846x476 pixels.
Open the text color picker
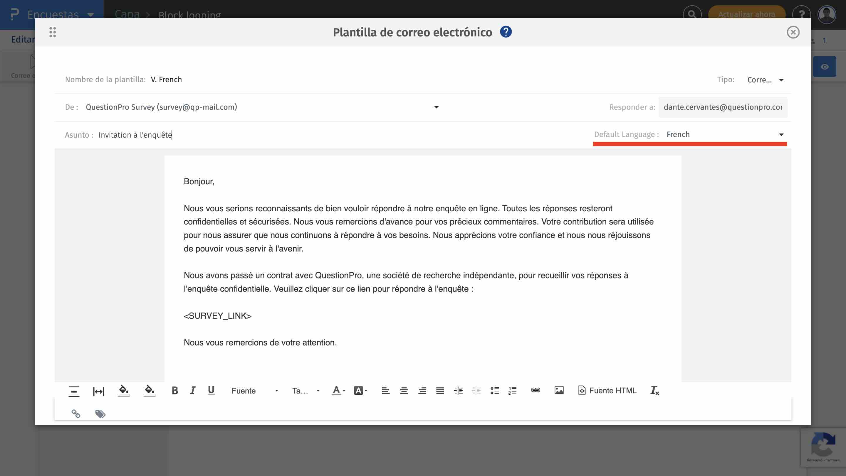pos(337,390)
